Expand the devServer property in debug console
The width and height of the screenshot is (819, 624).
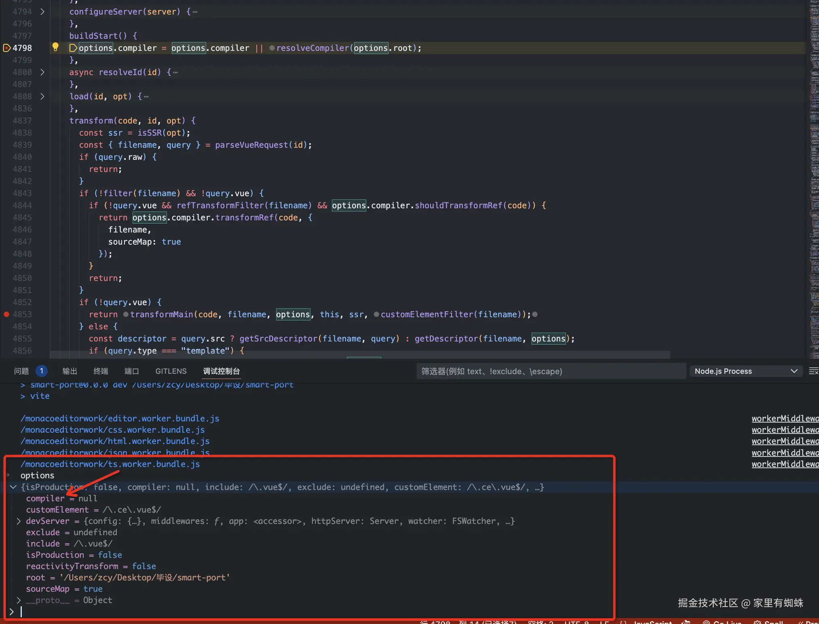pos(19,521)
